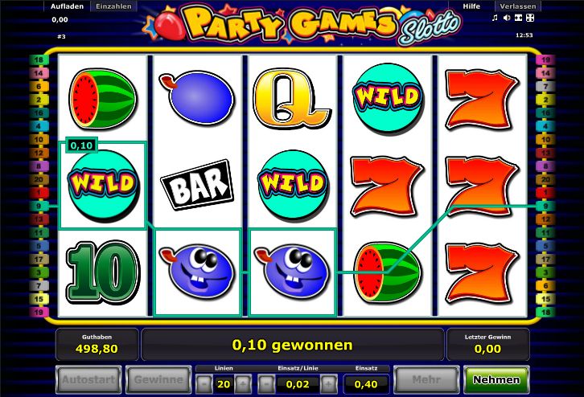
Task: Click the BAR symbol on the second reel
Action: click(x=197, y=184)
